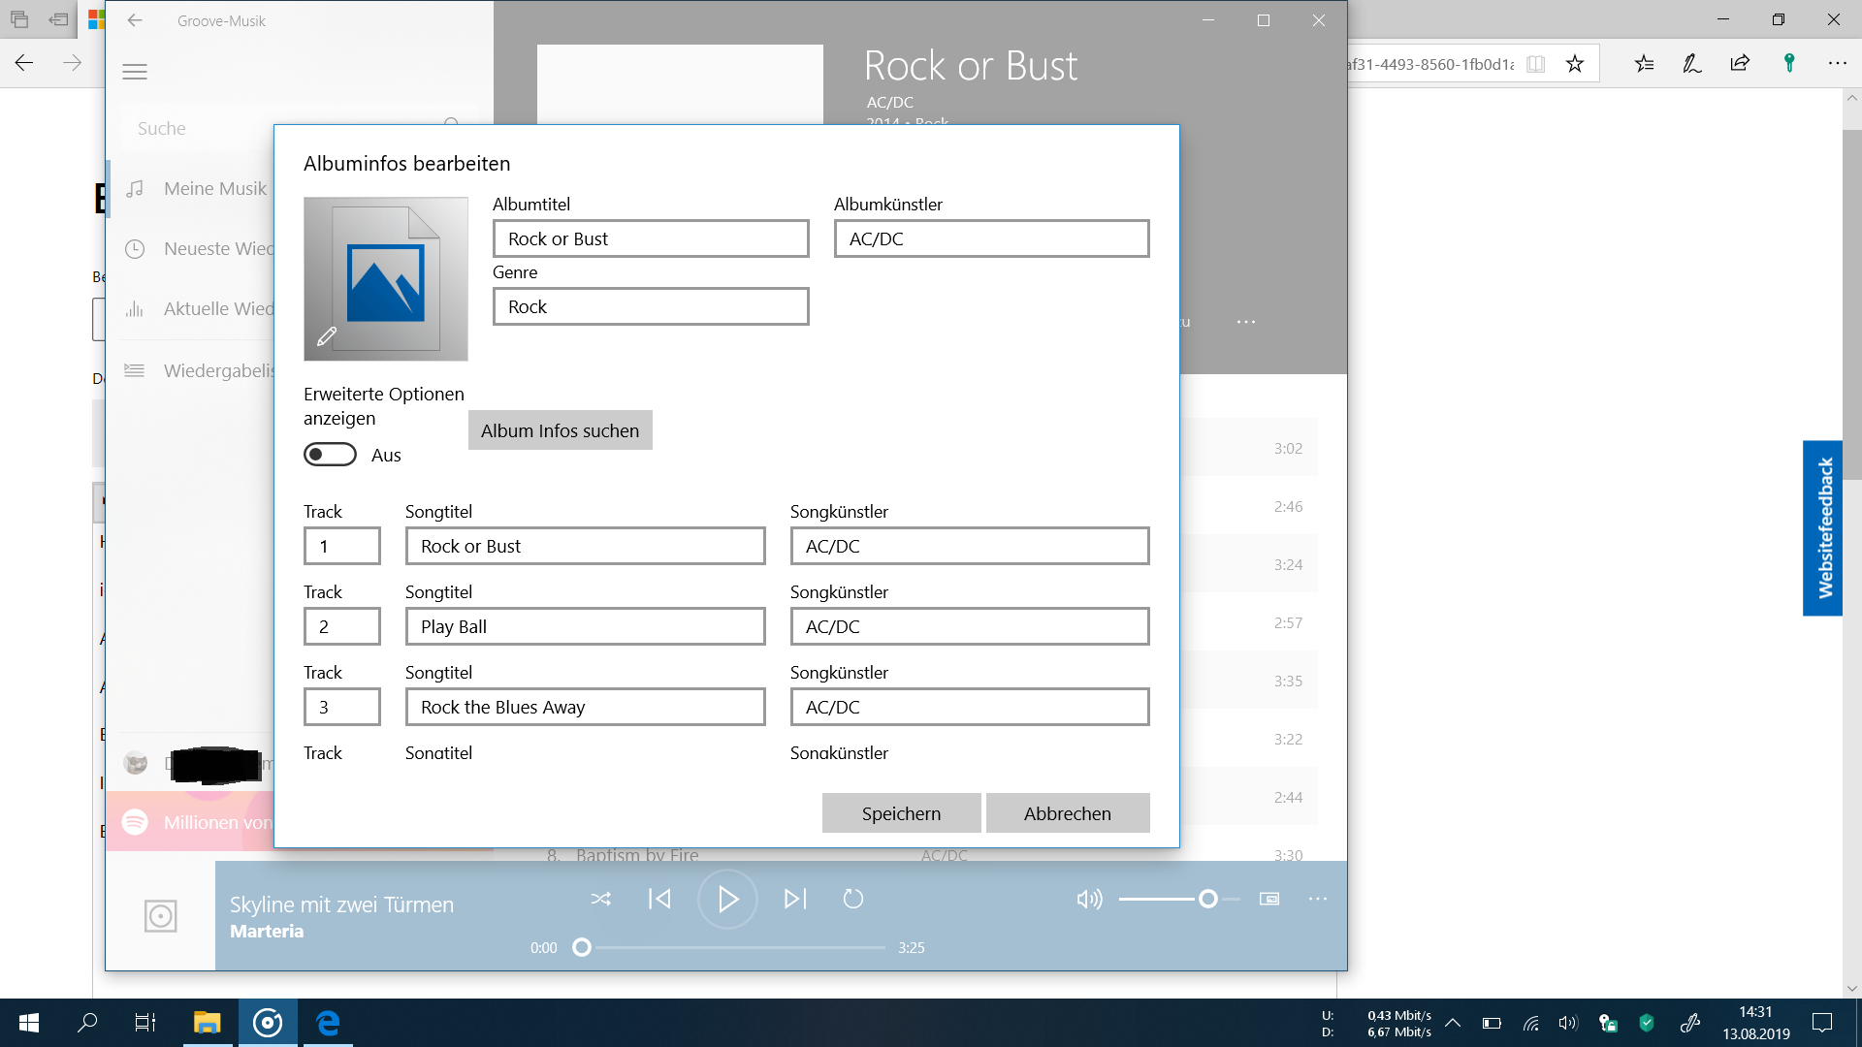Open Edge favorites hub icon
The image size is (1862, 1047).
[1644, 64]
